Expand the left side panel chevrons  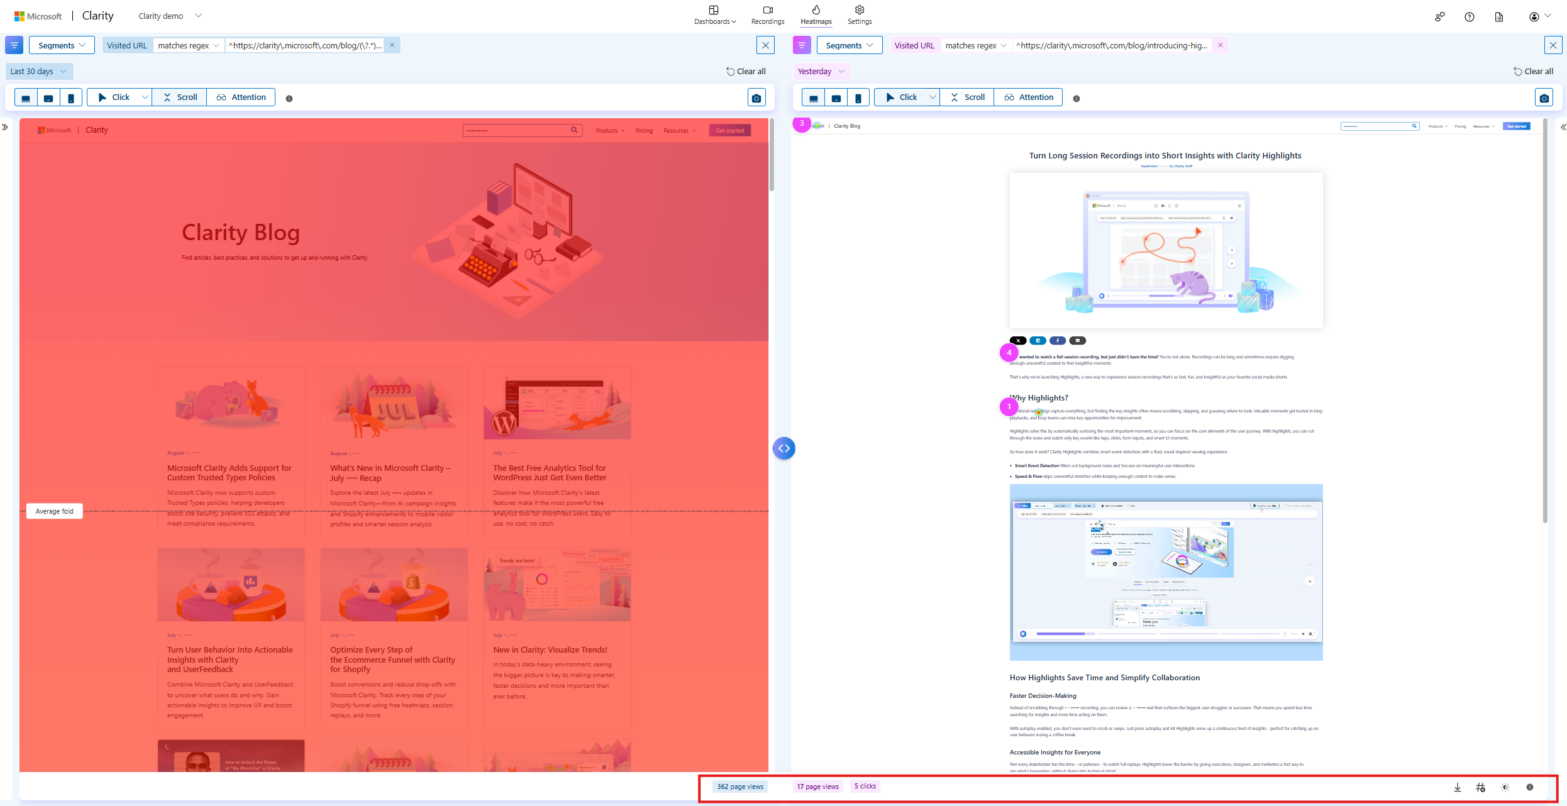(5, 127)
